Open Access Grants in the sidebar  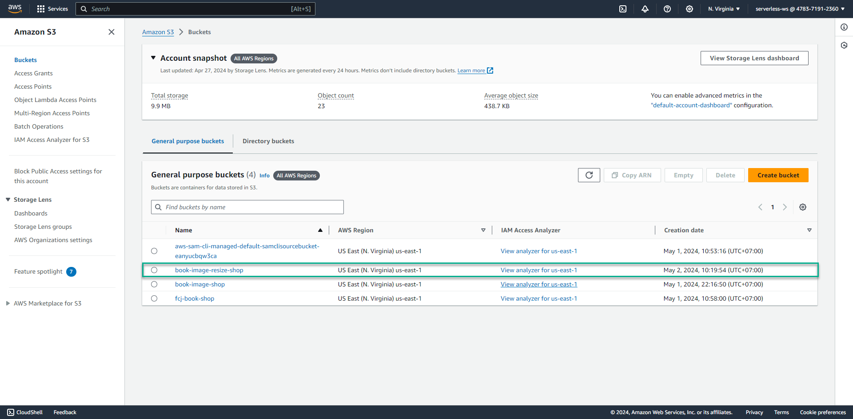33,73
